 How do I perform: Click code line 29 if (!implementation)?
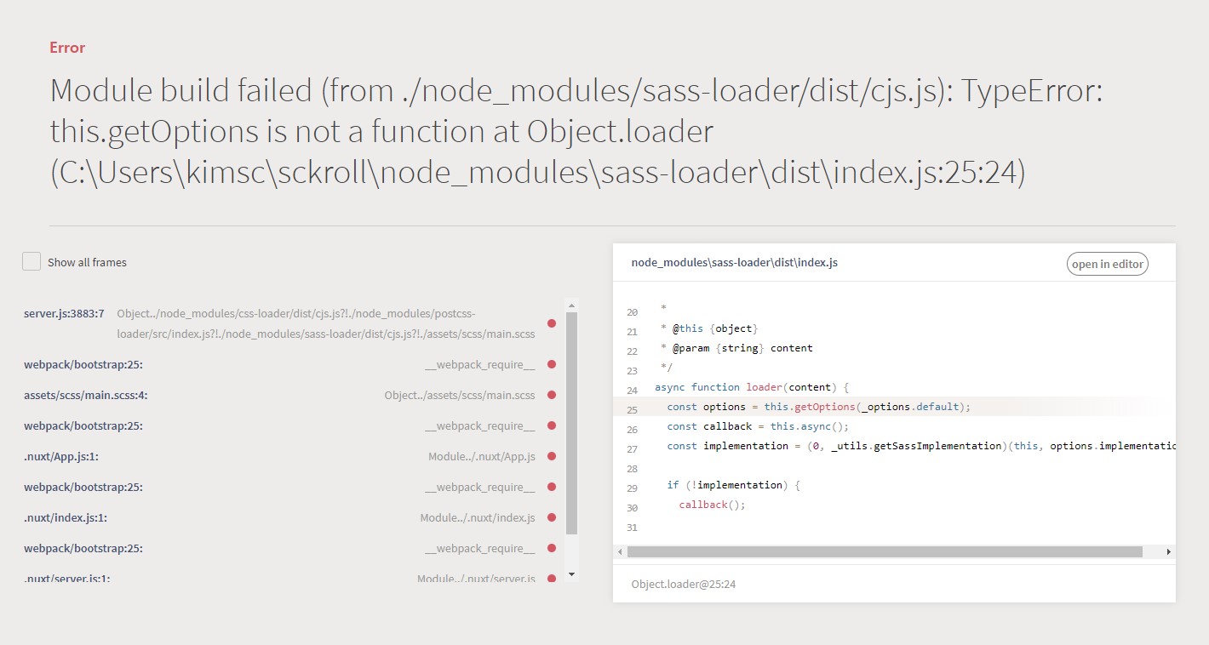pos(734,485)
